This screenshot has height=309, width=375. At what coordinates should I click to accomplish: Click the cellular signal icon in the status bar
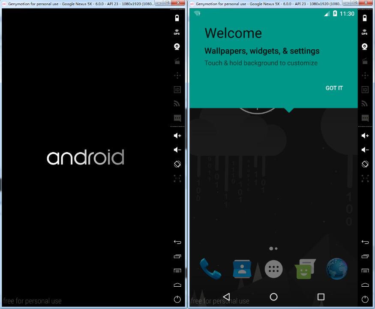tap(327, 14)
